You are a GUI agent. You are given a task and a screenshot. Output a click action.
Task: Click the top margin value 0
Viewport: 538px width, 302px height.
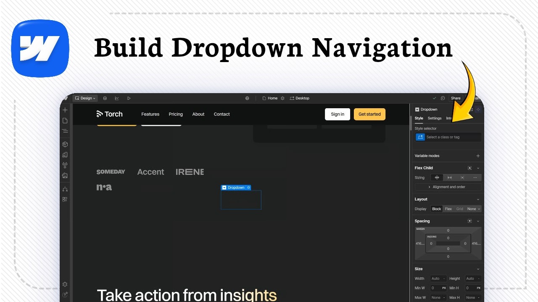(448, 230)
